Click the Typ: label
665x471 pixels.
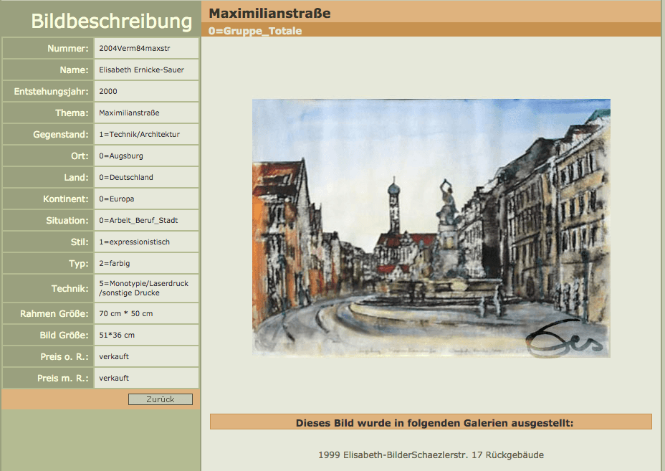click(x=79, y=264)
